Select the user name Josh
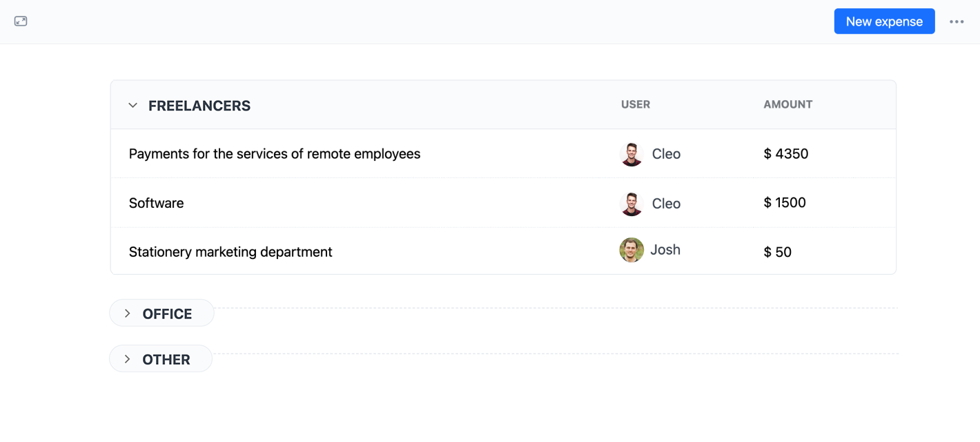The width and height of the screenshot is (980, 442). coord(665,250)
